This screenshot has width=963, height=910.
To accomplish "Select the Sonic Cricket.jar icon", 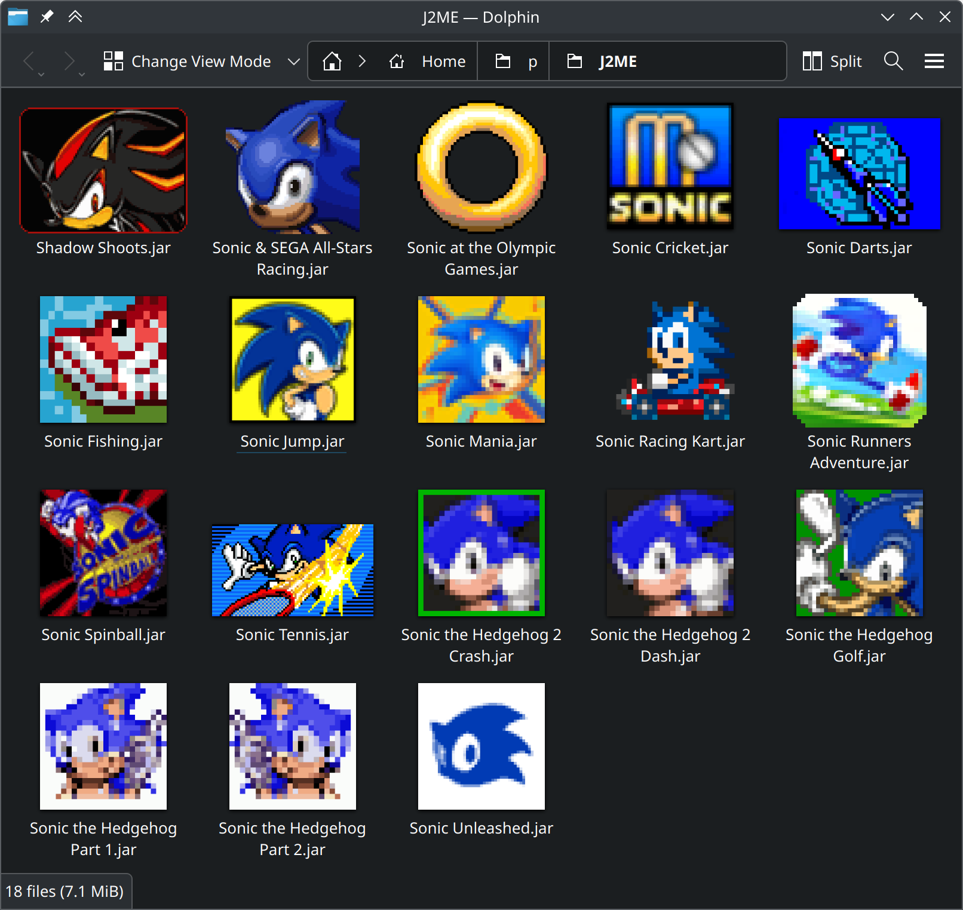I will click(x=670, y=166).
